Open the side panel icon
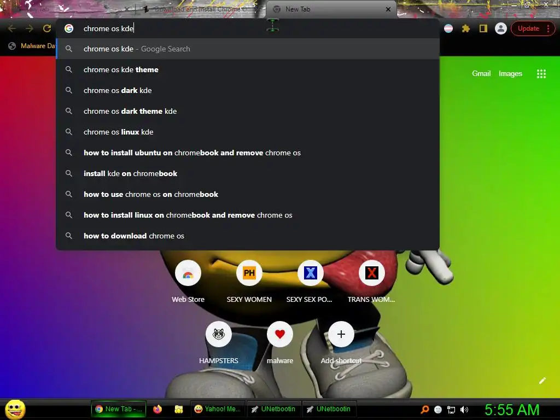Screen dimensions: 560x420 pos(483,28)
